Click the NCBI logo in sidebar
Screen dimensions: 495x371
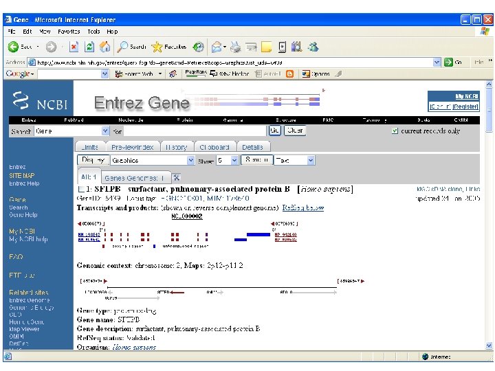pyautogui.click(x=40, y=100)
